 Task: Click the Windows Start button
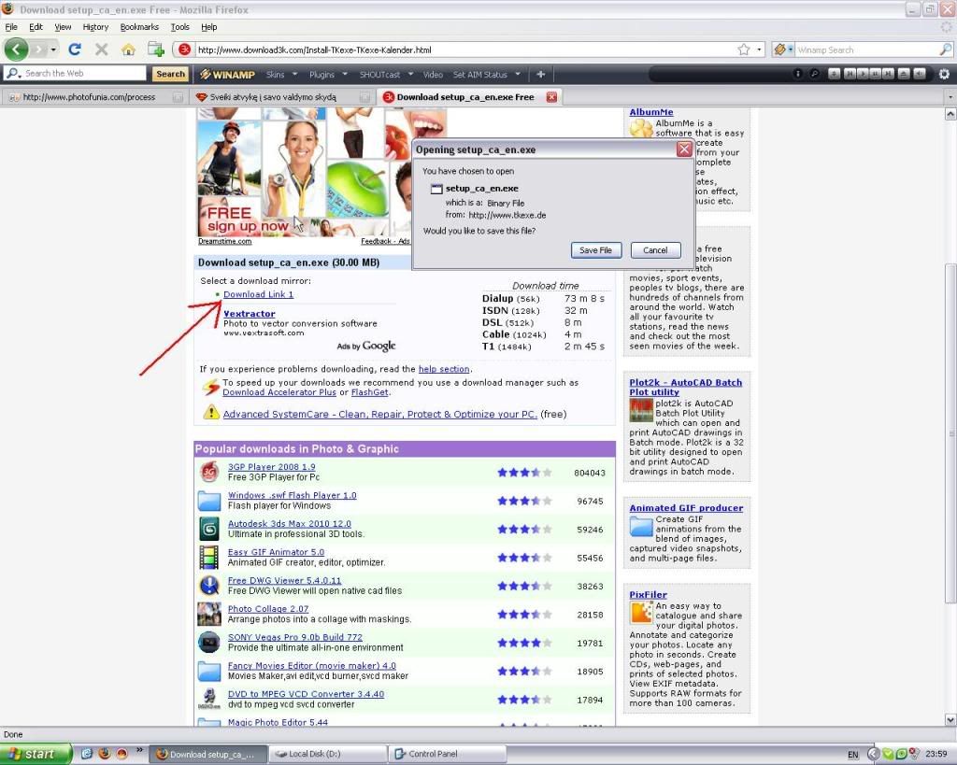coord(36,754)
